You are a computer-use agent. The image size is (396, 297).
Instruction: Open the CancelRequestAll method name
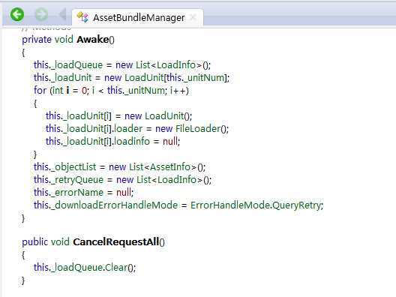tap(116, 242)
